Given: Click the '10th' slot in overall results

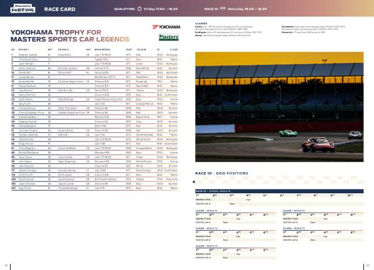Looking at the screenshot, I should 350,195.
